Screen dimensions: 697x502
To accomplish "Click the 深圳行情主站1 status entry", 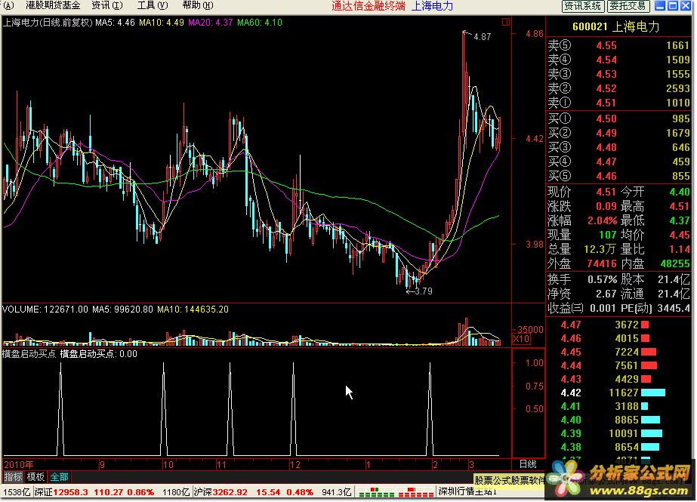I will tap(467, 491).
